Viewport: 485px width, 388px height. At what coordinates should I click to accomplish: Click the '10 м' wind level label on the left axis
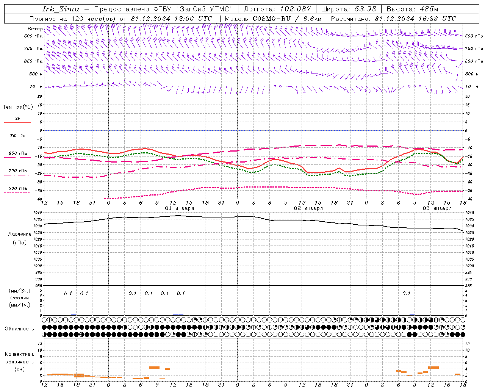tap(36, 86)
